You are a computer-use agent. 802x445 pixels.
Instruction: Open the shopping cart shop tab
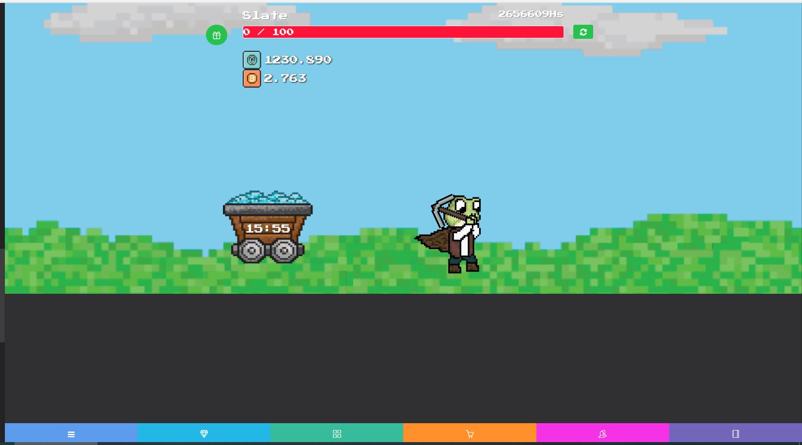pyautogui.click(x=470, y=434)
